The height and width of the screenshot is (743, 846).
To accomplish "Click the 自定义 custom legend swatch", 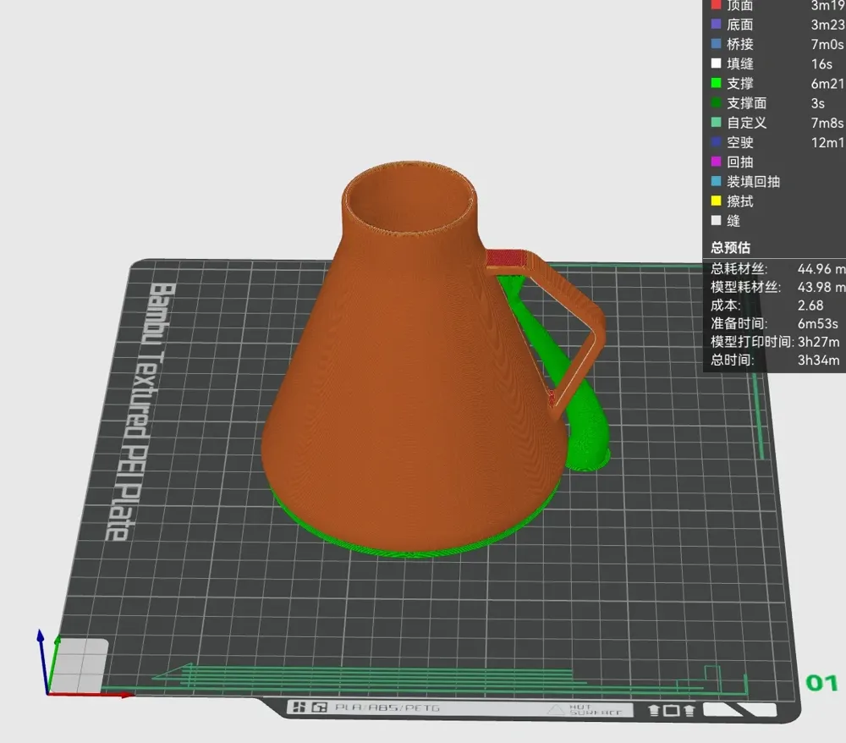I will coord(716,123).
